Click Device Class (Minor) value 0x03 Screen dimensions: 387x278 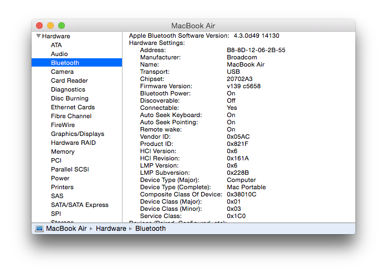(x=234, y=209)
